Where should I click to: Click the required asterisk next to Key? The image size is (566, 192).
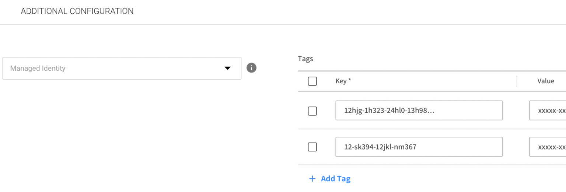pyautogui.click(x=349, y=81)
